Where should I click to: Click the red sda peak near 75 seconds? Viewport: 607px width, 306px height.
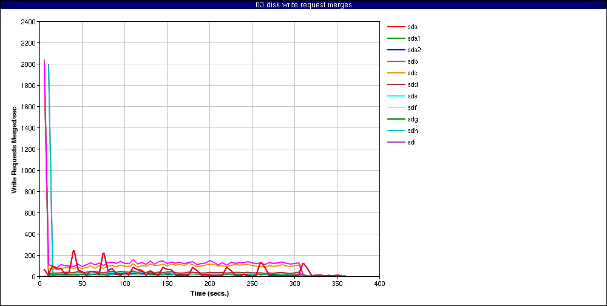[x=103, y=253]
